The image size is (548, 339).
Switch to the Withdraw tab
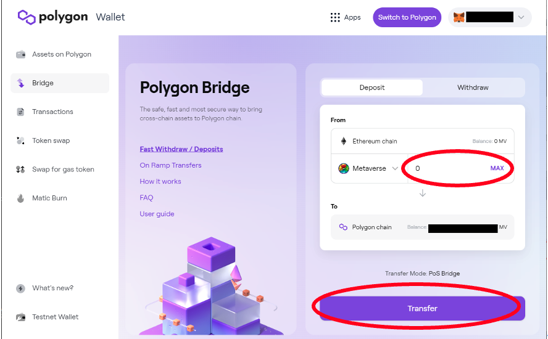(473, 88)
